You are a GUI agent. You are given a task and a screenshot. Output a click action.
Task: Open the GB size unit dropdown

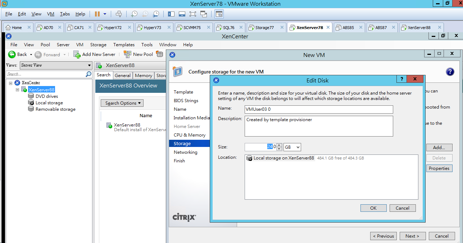click(292, 147)
